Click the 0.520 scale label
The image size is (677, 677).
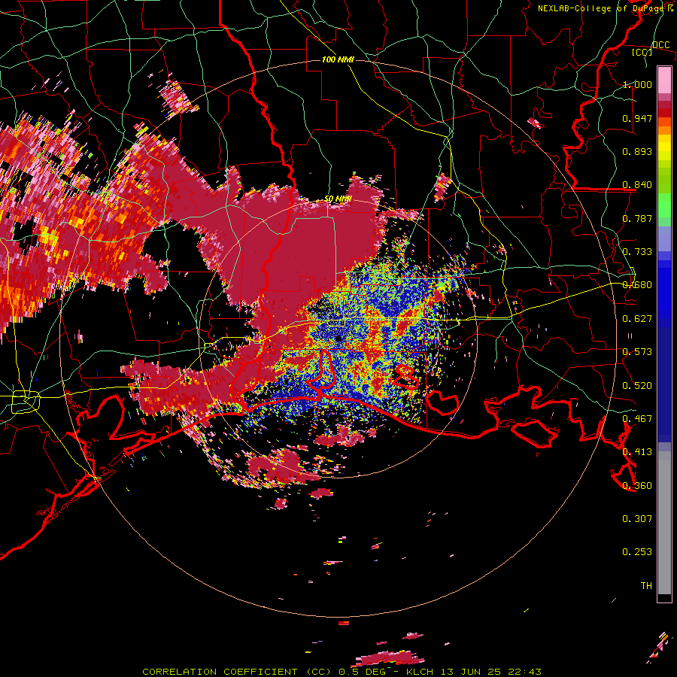point(637,386)
